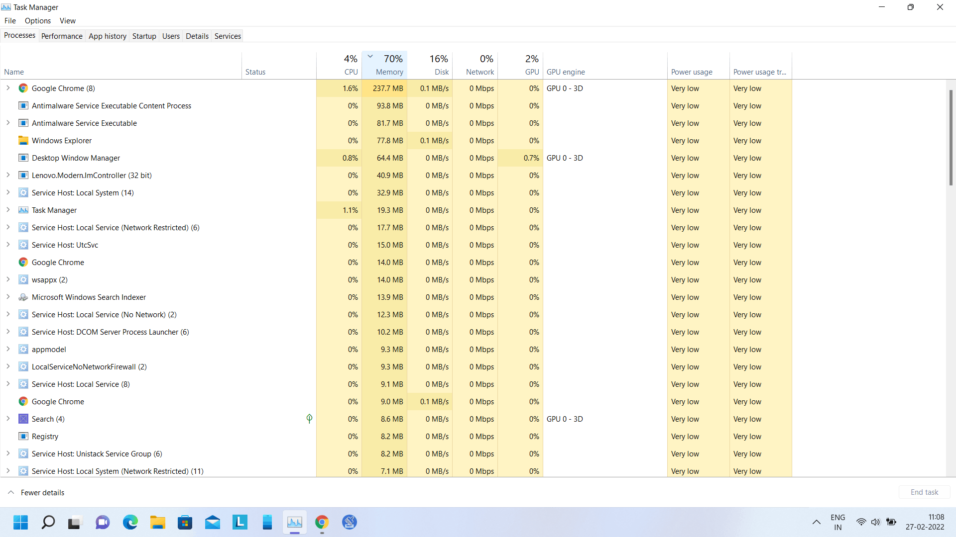Click the Registry process icon
The width and height of the screenshot is (956, 537).
[x=23, y=437]
